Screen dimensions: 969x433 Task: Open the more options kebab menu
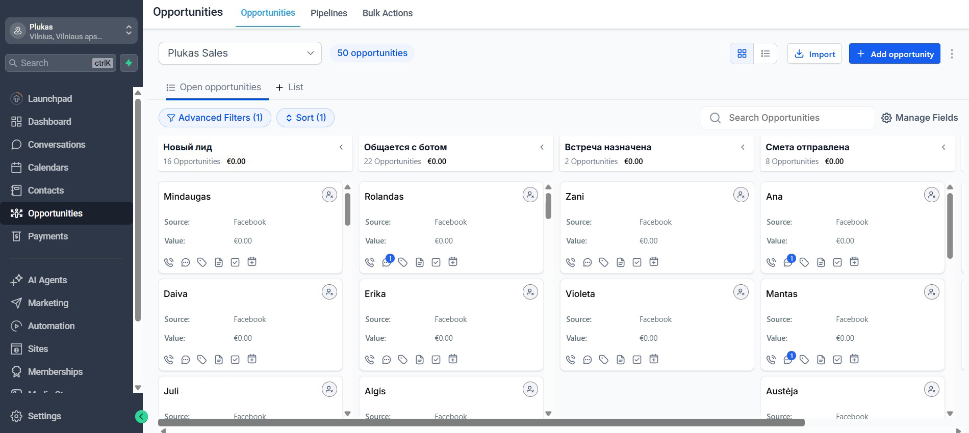pyautogui.click(x=952, y=54)
